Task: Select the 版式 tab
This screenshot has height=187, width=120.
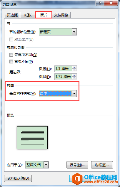Action: 44,15
